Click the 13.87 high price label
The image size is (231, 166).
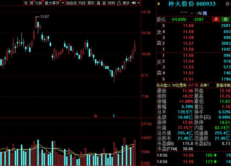[x=44, y=17]
